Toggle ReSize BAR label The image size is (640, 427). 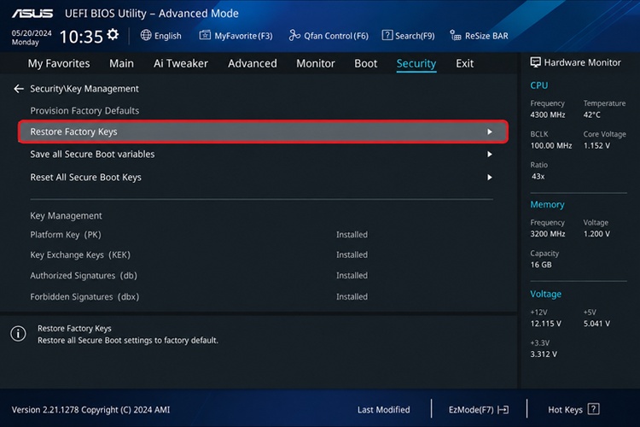[x=486, y=36]
